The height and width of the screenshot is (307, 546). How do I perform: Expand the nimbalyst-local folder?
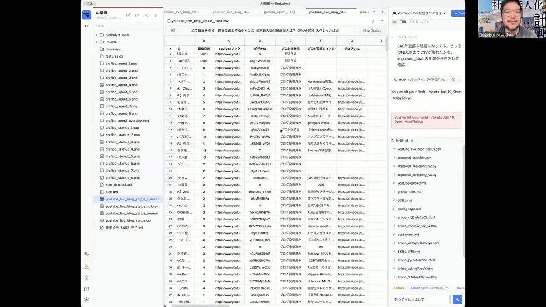click(97, 35)
